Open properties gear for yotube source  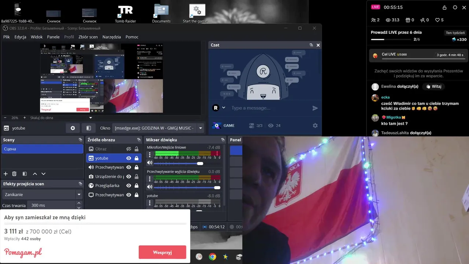(x=73, y=128)
